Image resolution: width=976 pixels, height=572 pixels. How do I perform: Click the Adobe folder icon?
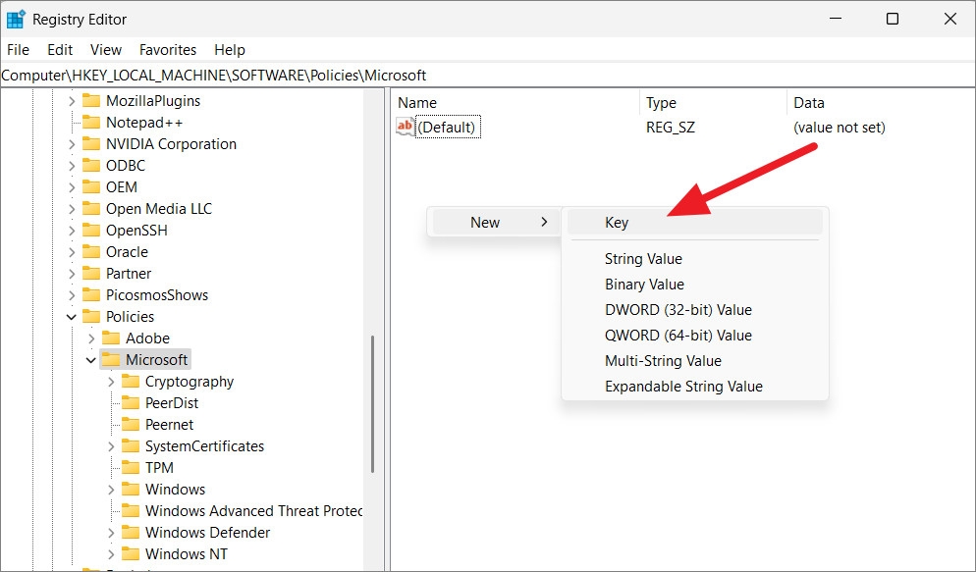click(111, 338)
